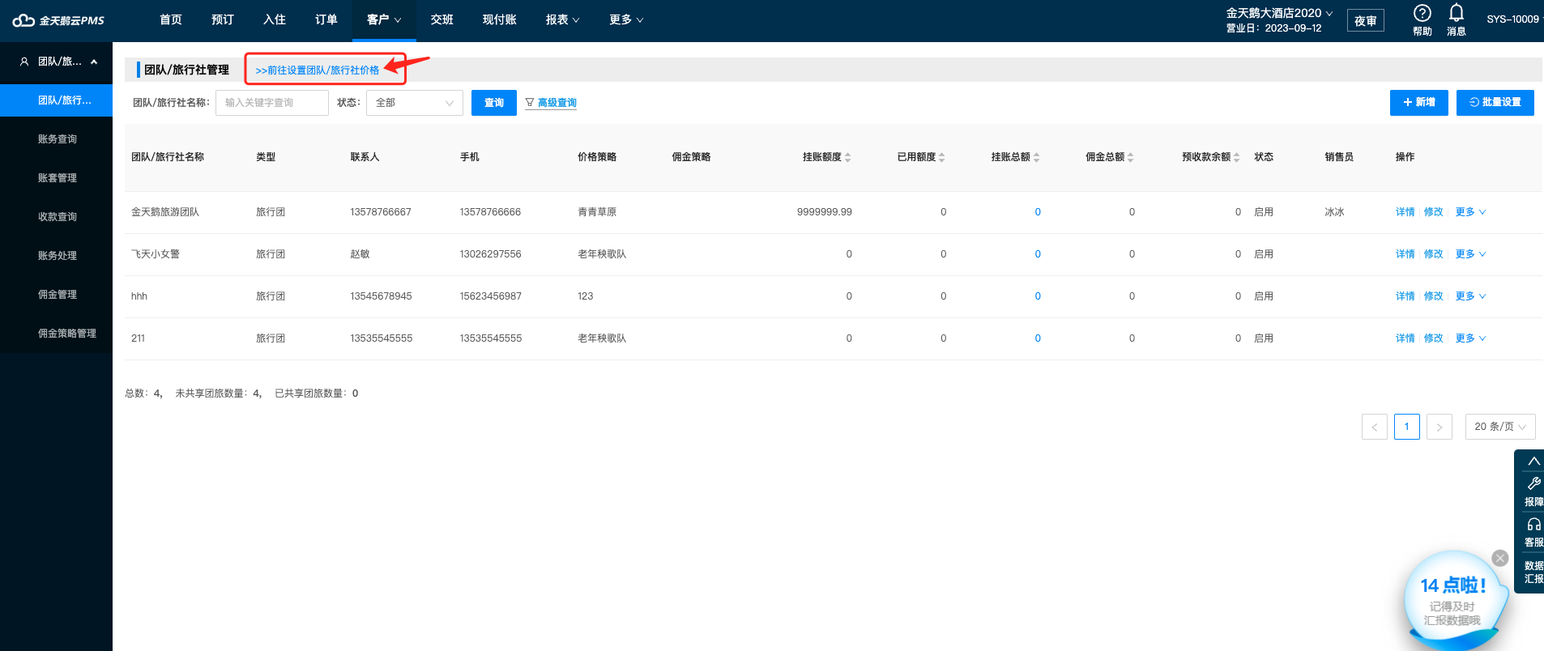Viewport: 1544px width, 651px height.
Task: Click the 查询 search button
Action: tap(494, 103)
